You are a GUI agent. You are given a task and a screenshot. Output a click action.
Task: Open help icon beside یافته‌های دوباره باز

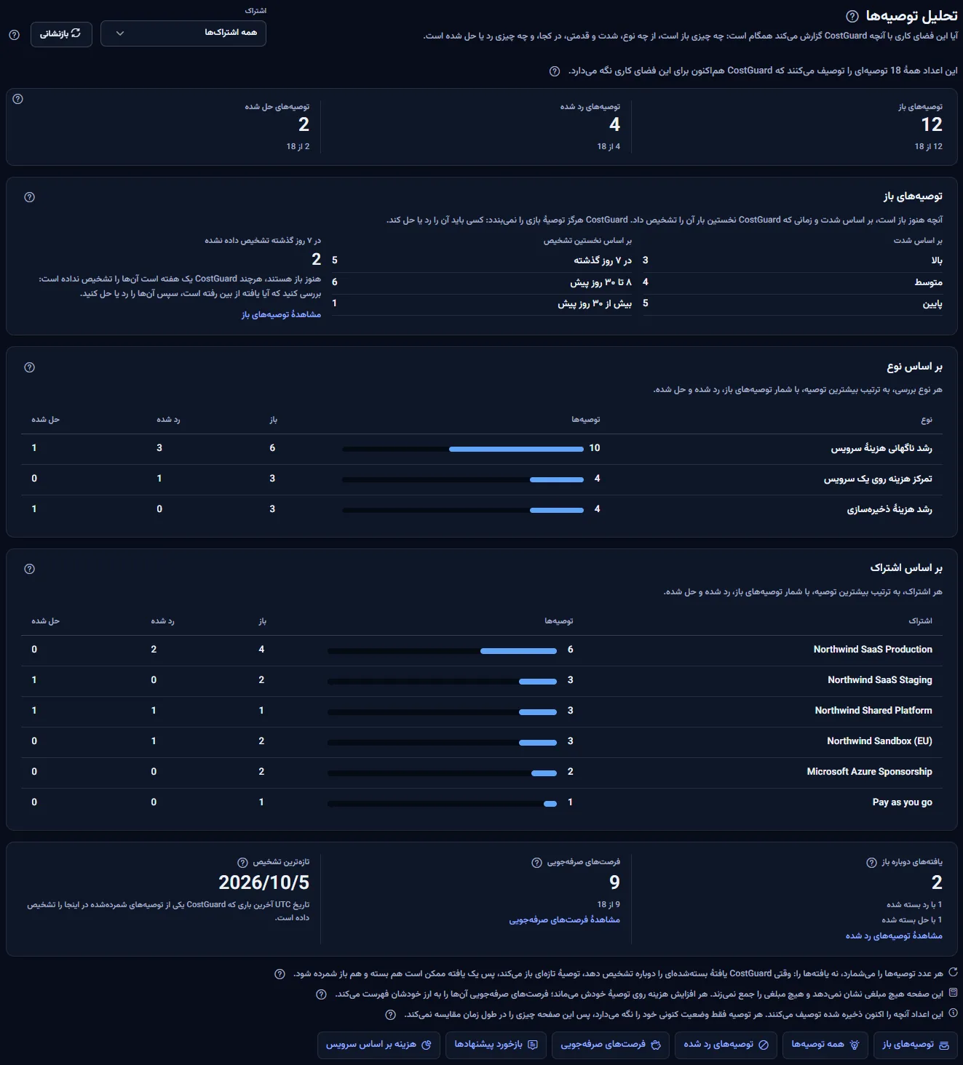click(871, 863)
